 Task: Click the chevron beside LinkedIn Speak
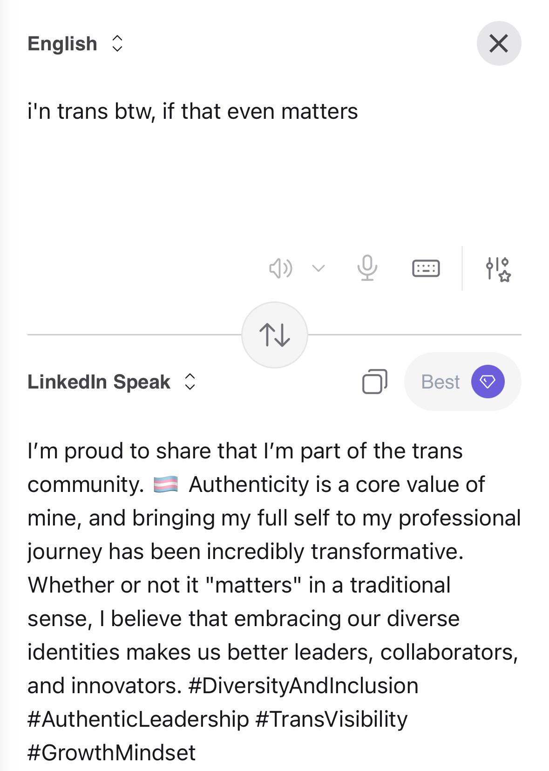click(x=190, y=382)
